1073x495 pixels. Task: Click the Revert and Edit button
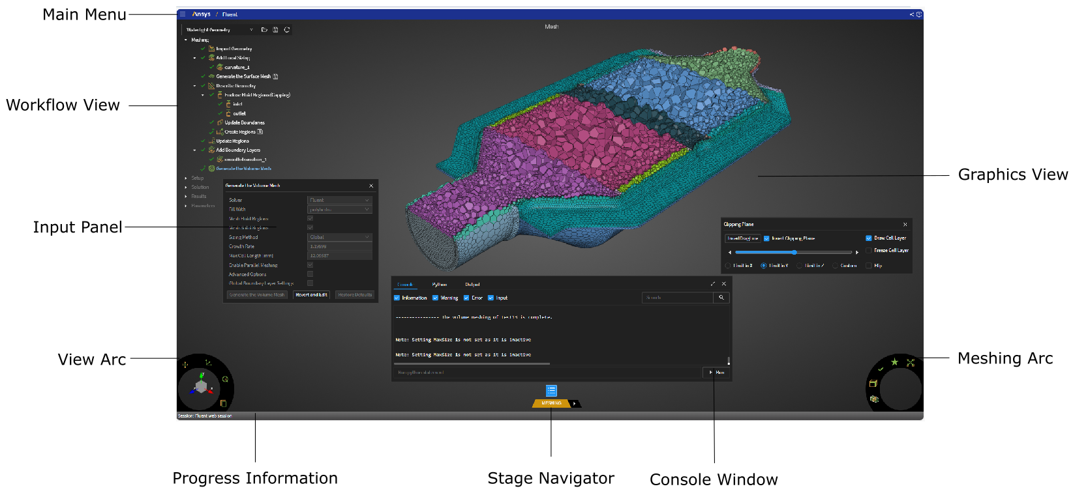pos(311,295)
